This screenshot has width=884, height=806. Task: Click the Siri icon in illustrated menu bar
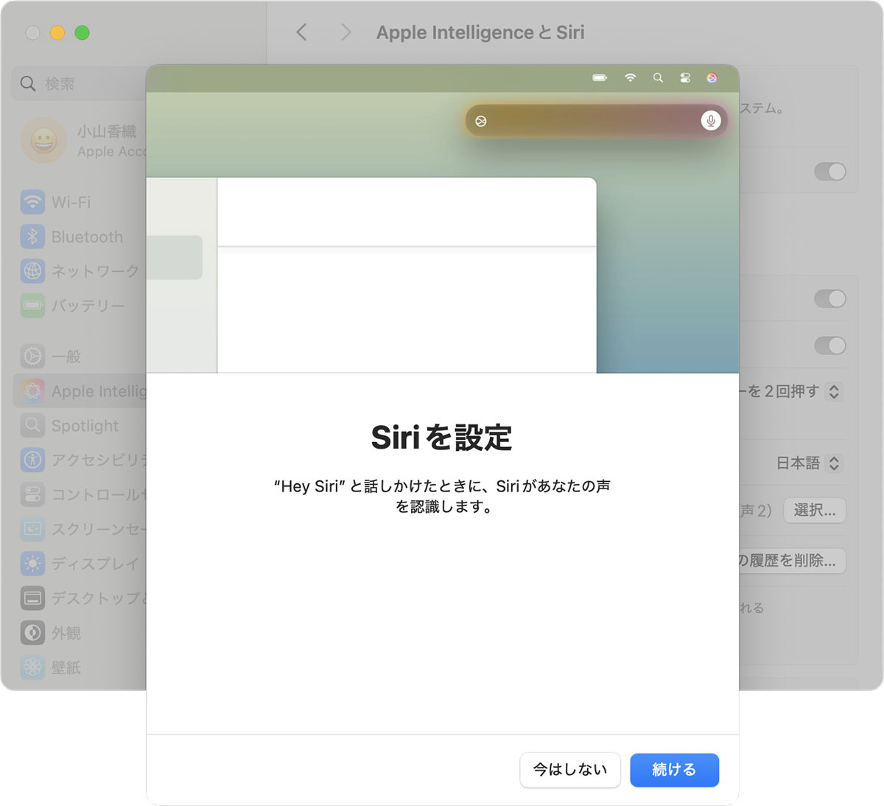point(712,77)
